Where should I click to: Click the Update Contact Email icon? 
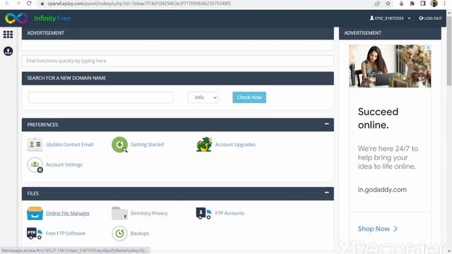[x=35, y=144]
